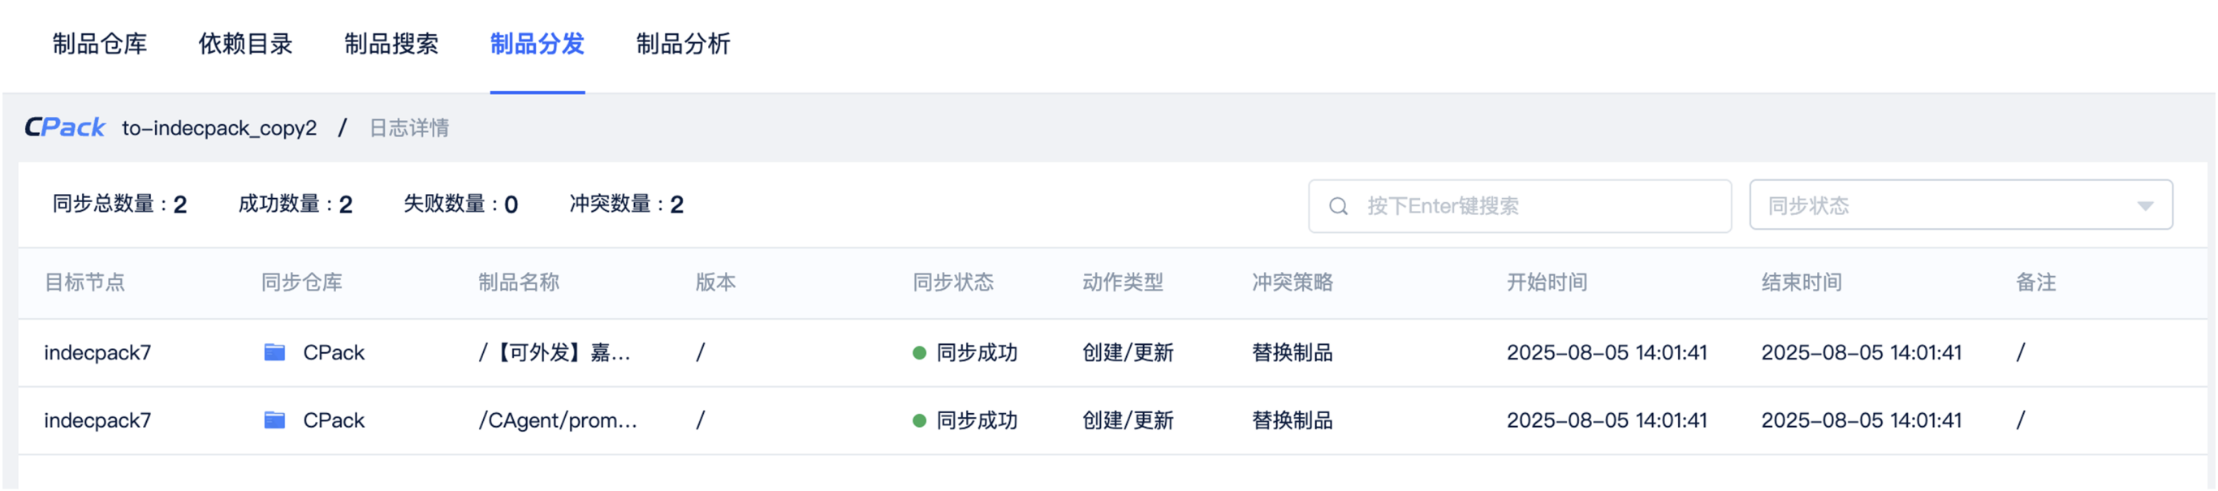Click the 开始时间 column header
The width and height of the screenshot is (2218, 491).
coord(1547,282)
